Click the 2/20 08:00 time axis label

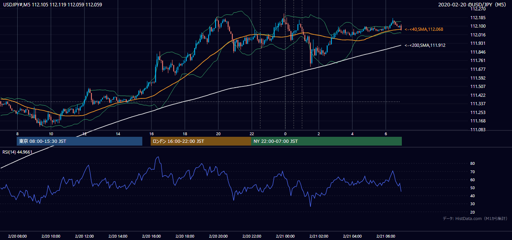click(17, 236)
